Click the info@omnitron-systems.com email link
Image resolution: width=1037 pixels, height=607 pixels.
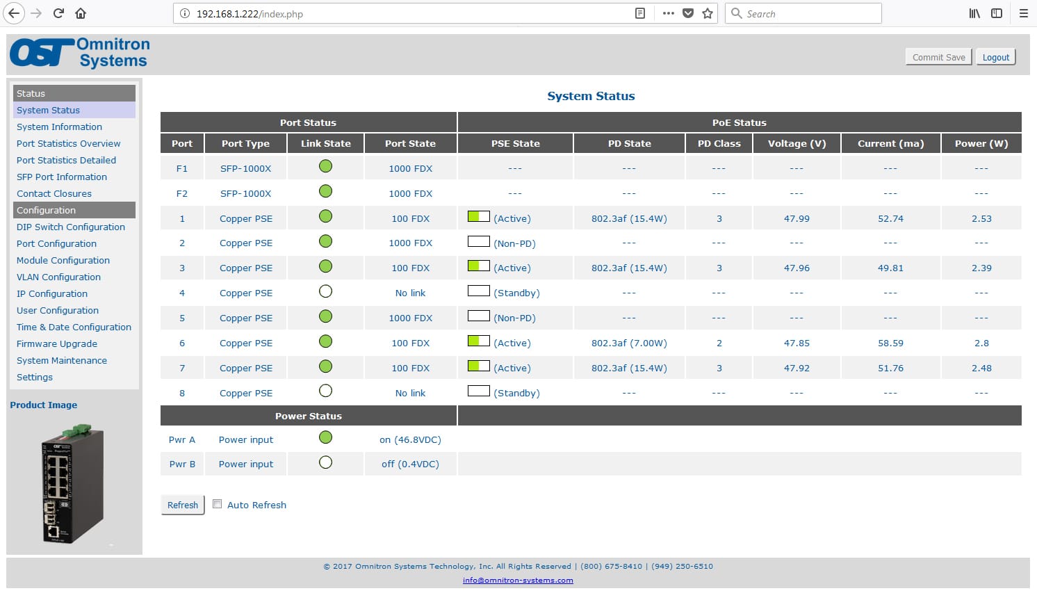pos(518,580)
